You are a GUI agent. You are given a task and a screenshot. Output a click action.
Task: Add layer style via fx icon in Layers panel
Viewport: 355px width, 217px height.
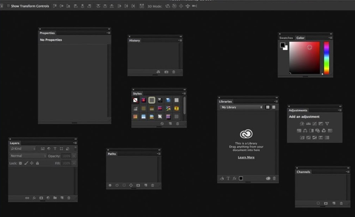34,198
